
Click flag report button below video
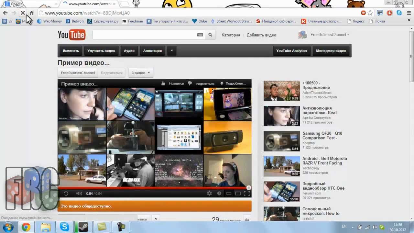click(156, 219)
